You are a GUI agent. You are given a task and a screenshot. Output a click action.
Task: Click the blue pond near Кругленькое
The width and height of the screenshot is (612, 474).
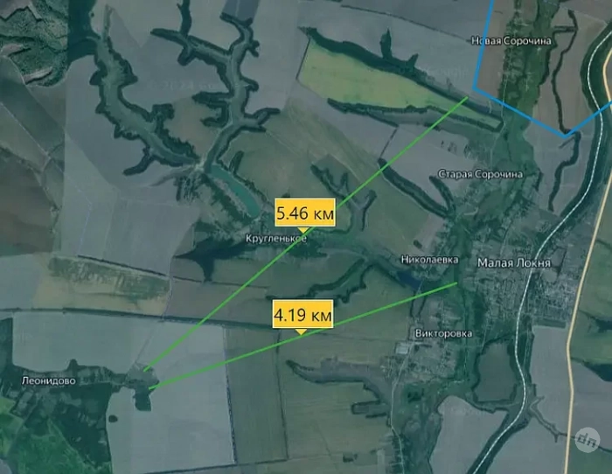pyautogui.click(x=234, y=190)
